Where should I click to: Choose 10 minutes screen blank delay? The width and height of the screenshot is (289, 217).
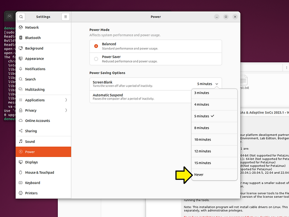[x=202, y=140]
